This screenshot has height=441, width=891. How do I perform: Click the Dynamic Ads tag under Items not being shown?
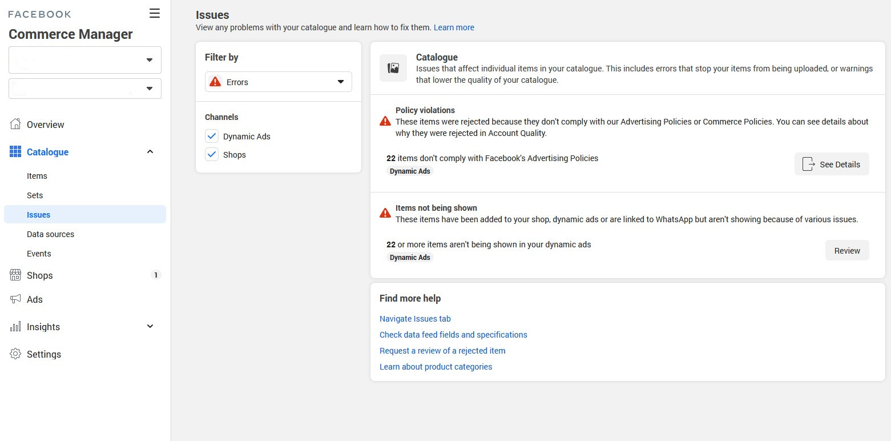point(410,257)
